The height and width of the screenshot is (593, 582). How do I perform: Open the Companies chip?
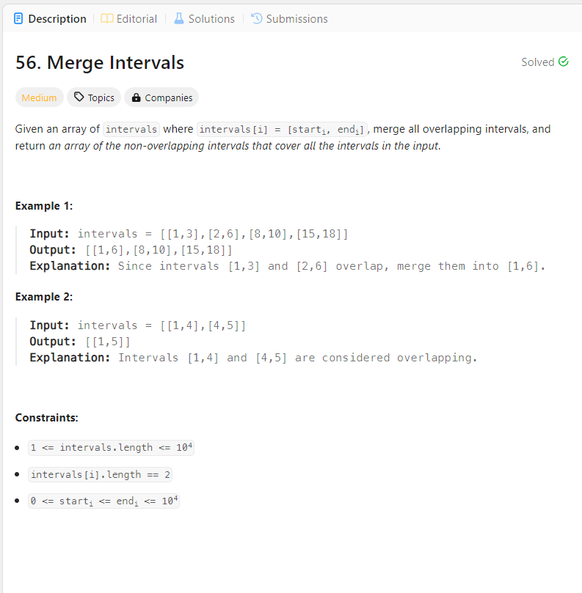pyautogui.click(x=161, y=97)
